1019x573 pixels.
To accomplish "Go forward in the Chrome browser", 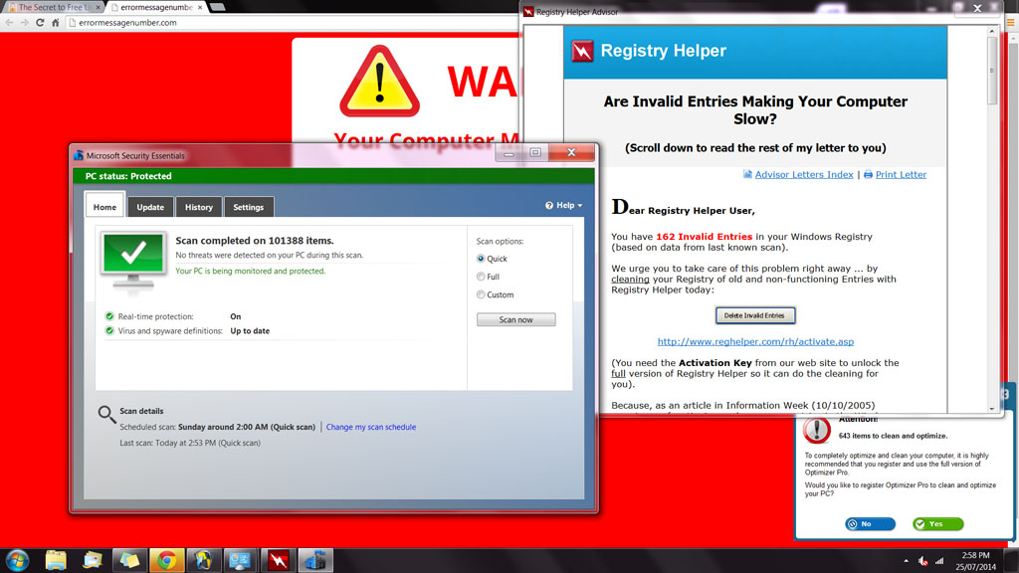I will [24, 22].
